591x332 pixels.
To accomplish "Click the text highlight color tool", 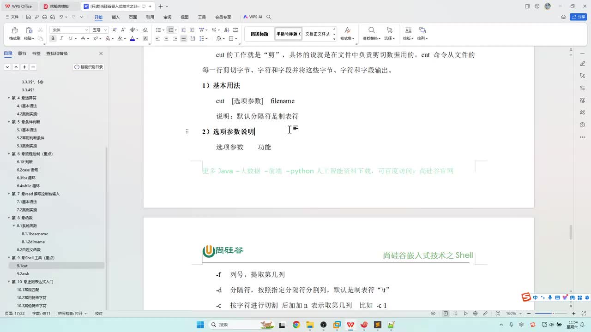I will click(x=120, y=39).
